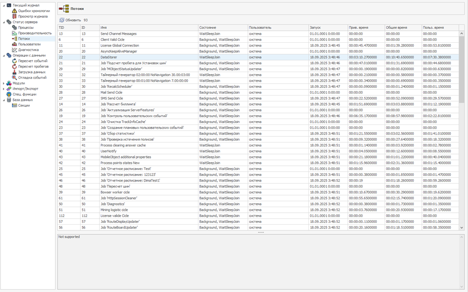The width and height of the screenshot is (468, 292).
Task: Click the Ошибки хронологии warning icon
Action: pyautogui.click(x=14, y=11)
